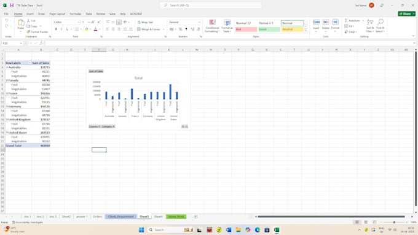Align text left

tap(108, 29)
